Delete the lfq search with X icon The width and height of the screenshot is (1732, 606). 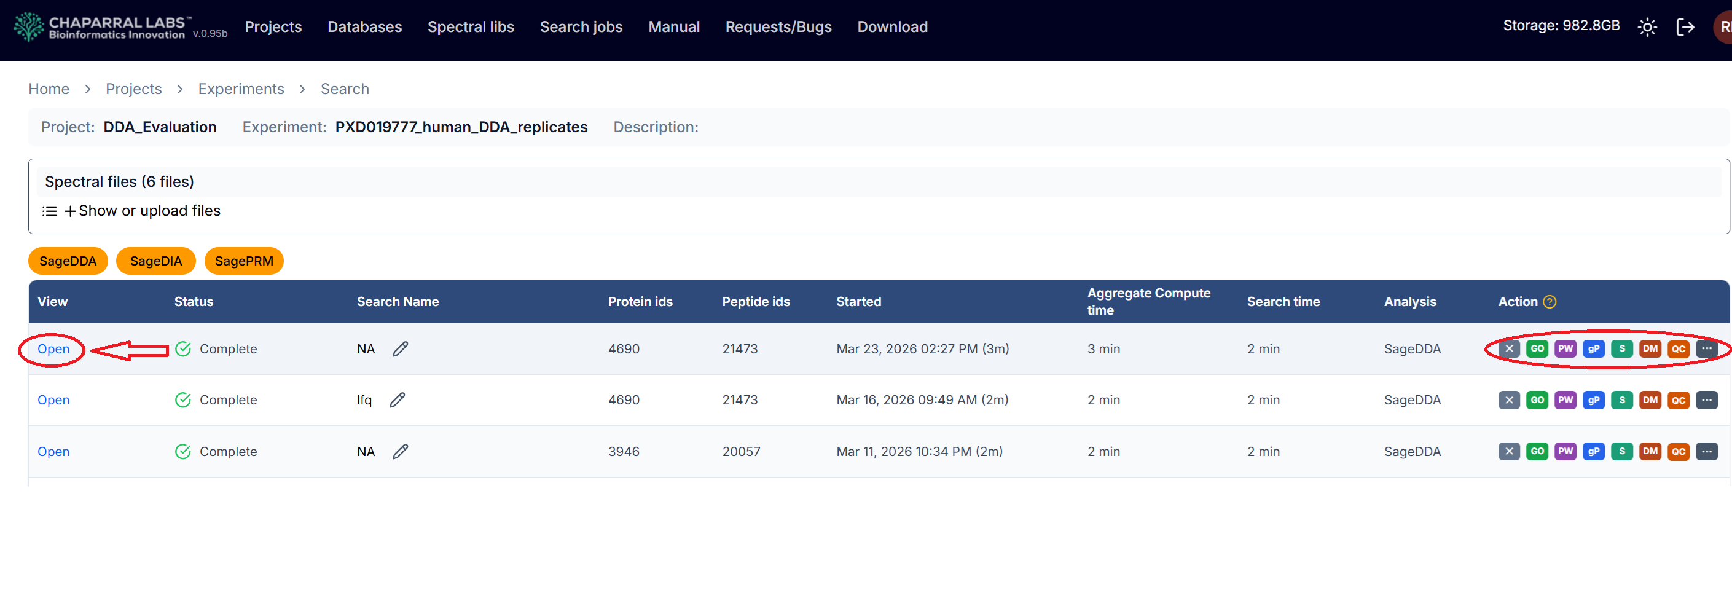(1509, 400)
